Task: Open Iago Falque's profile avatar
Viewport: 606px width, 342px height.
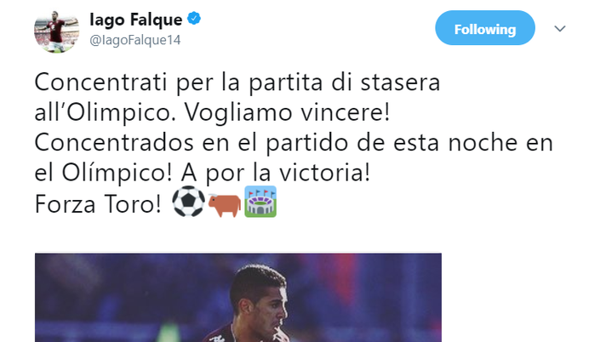Action: pos(56,31)
